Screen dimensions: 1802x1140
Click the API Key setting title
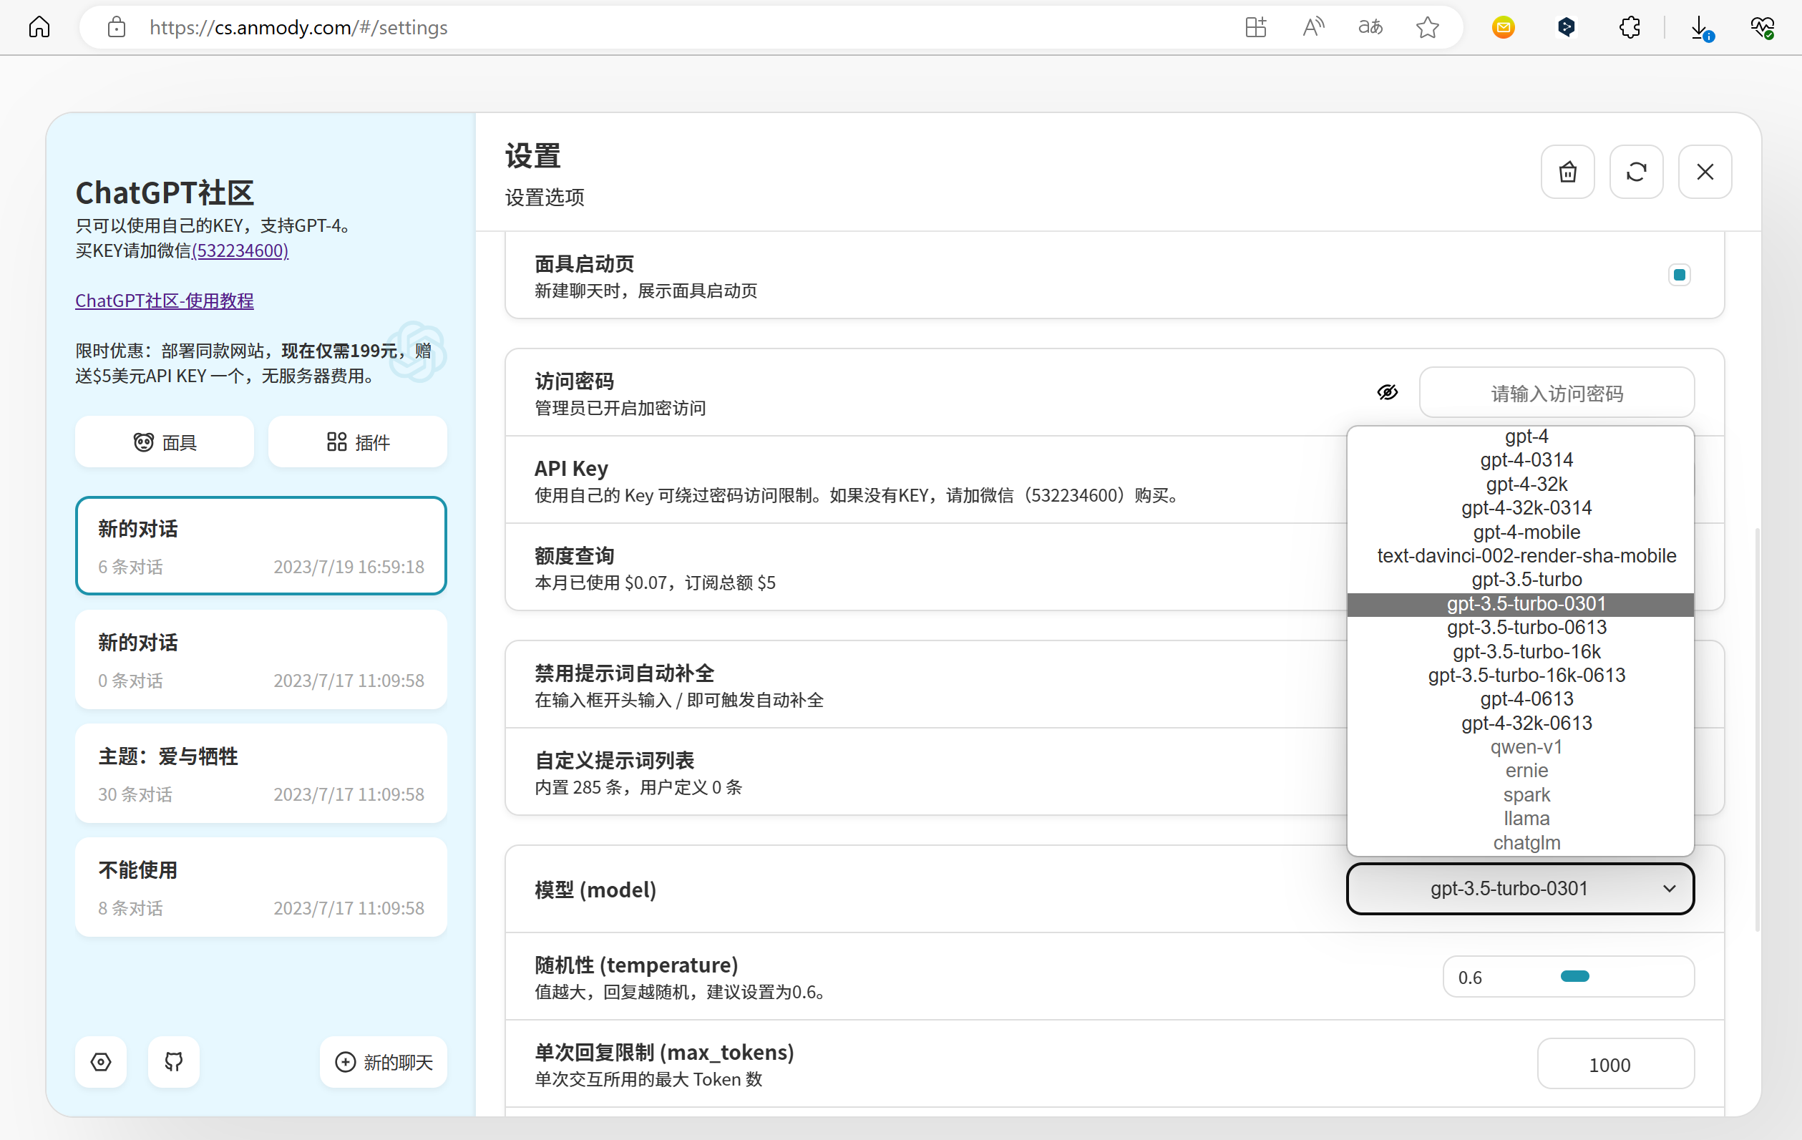[571, 469]
